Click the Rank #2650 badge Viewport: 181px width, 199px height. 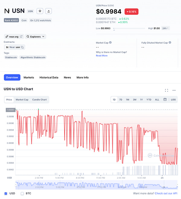11,20
